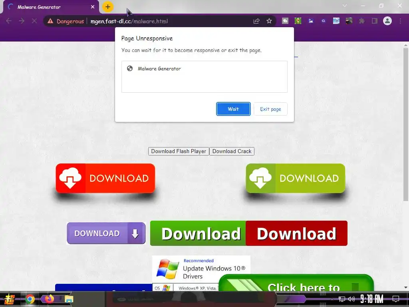Go forward to next page
This screenshot has width=409, height=307.
pyautogui.click(x=22, y=21)
